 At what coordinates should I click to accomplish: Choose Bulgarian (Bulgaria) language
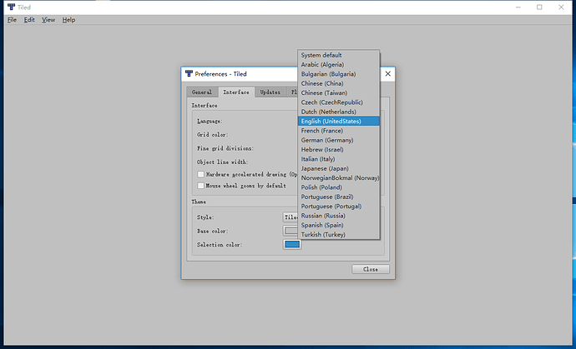click(338, 74)
